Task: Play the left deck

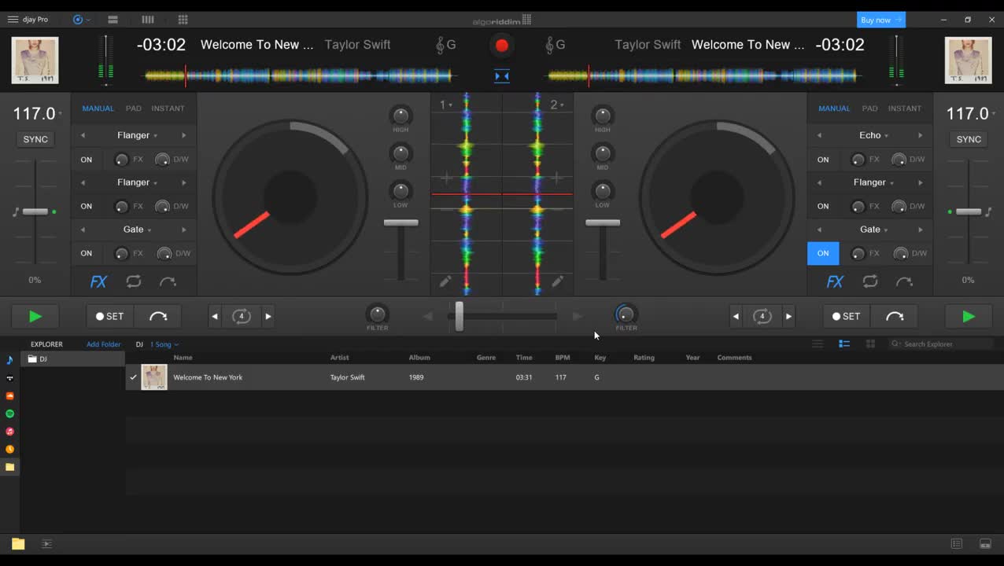Action: (35, 316)
